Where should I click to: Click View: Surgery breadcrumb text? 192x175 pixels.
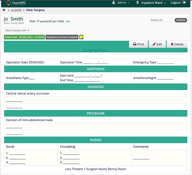[x=35, y=10]
